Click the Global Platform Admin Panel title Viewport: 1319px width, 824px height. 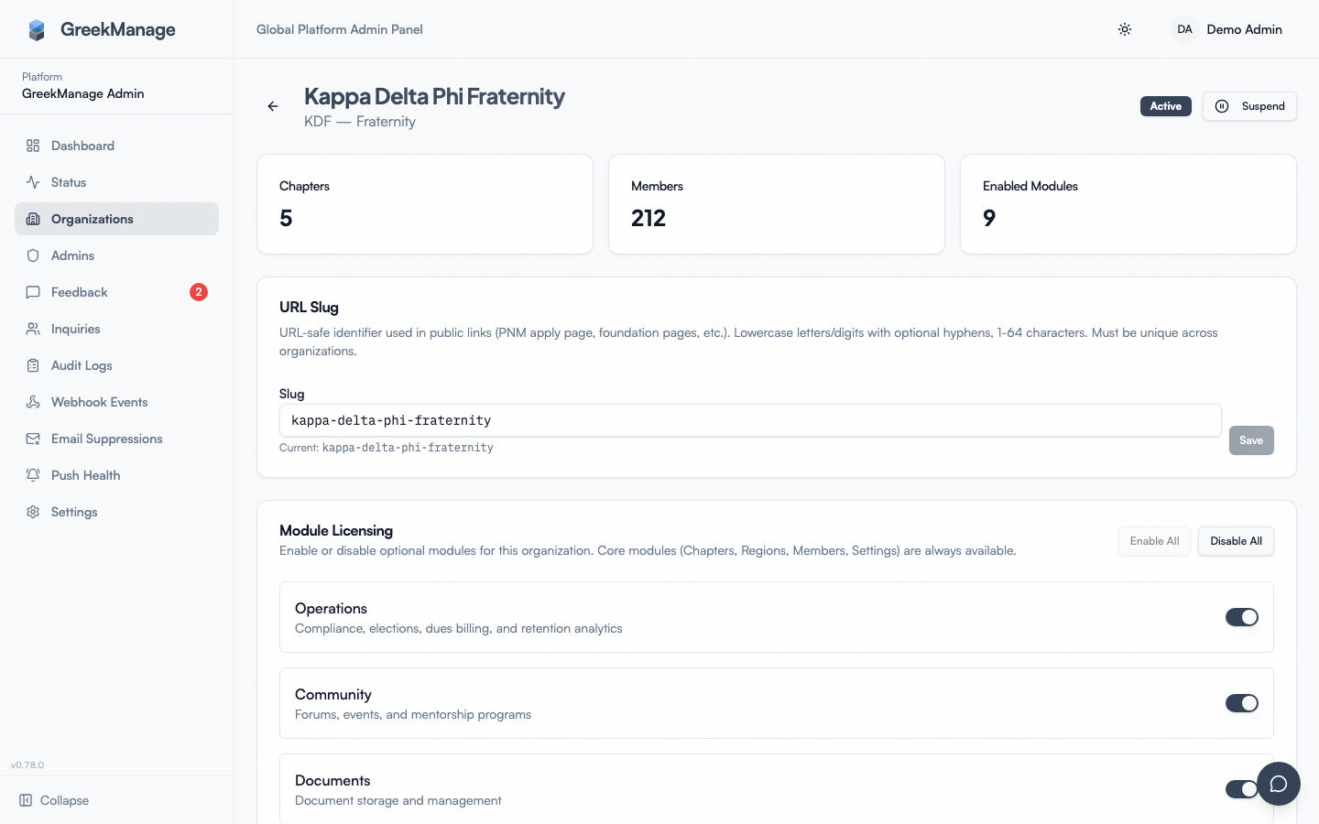pos(340,29)
